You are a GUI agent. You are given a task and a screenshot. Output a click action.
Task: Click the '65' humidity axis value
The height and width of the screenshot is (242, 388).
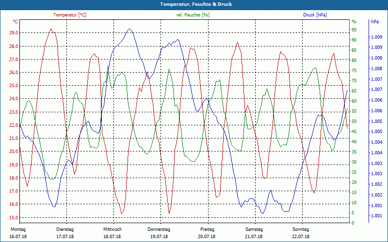tap(354, 91)
